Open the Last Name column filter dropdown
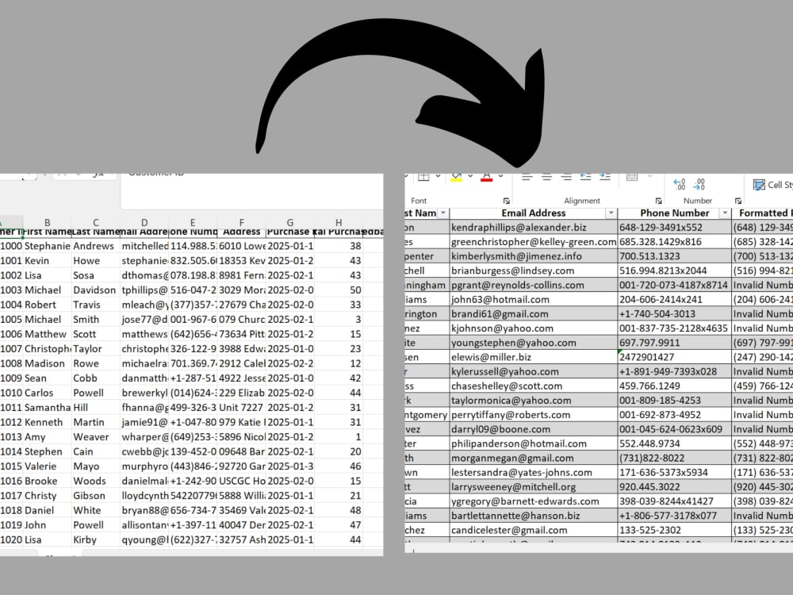The height and width of the screenshot is (595, 793). coord(443,213)
